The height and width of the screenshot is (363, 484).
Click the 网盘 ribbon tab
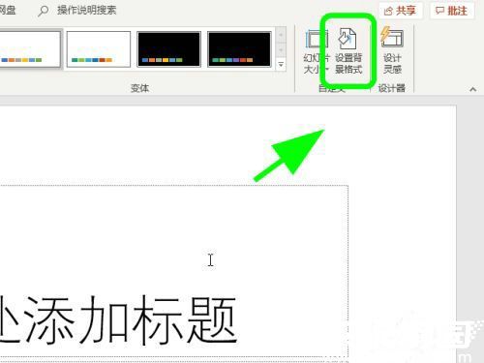tap(7, 10)
